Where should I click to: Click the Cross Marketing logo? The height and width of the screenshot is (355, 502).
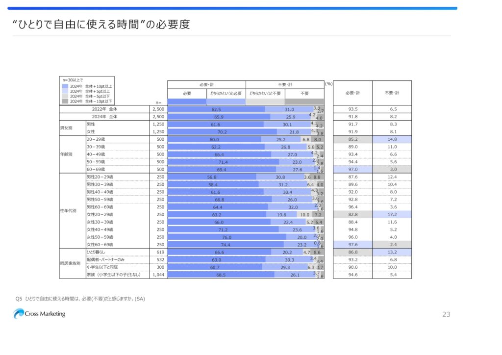pos(39,314)
